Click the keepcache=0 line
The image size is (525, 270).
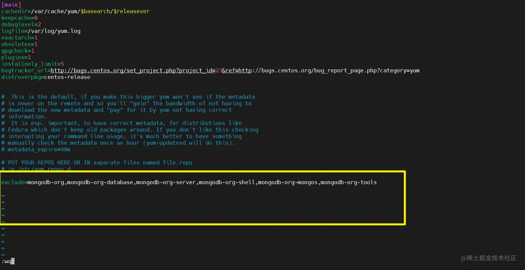[19, 18]
